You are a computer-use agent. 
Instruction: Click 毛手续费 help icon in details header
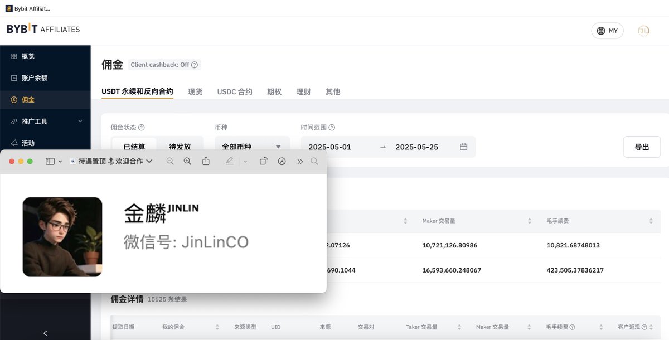click(x=572, y=327)
